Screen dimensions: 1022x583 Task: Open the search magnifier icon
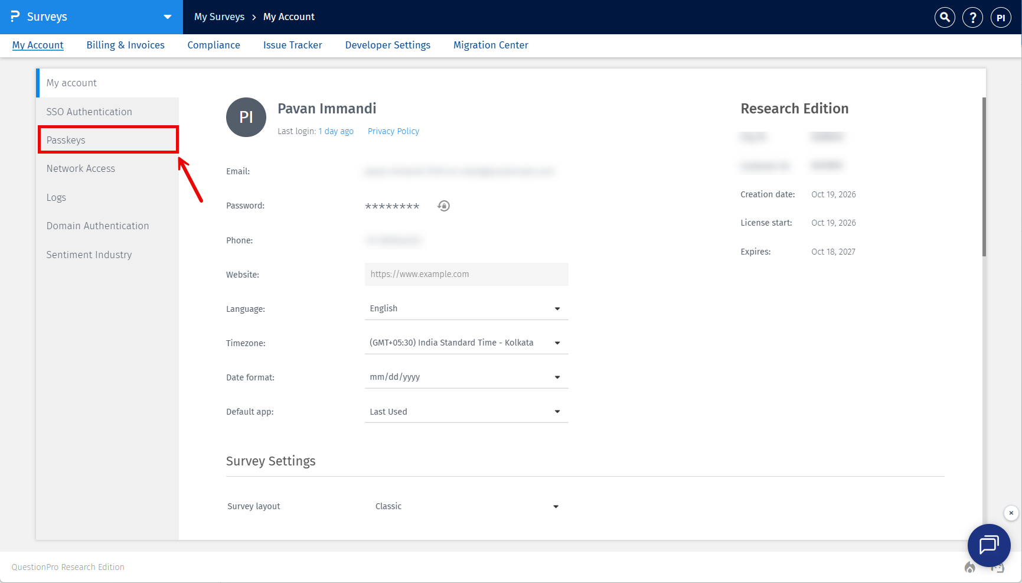tap(945, 17)
